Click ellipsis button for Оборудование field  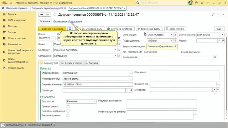(x=131, y=73)
